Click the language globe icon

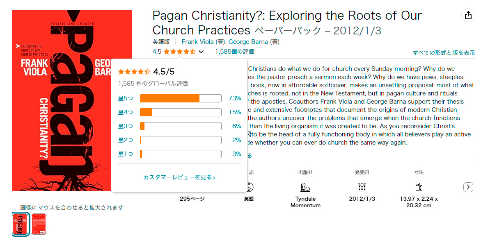click(249, 187)
